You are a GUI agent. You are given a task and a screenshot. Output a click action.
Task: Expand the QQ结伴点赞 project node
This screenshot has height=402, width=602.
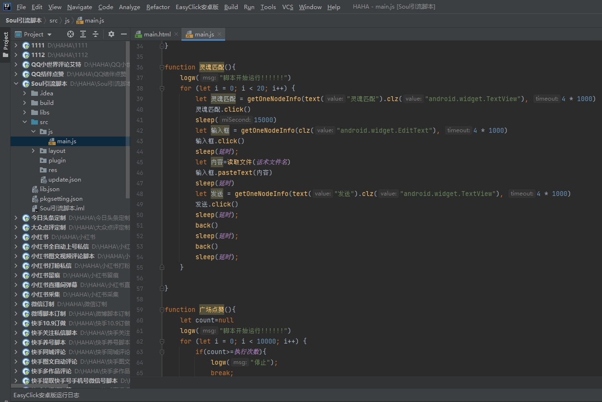point(16,74)
